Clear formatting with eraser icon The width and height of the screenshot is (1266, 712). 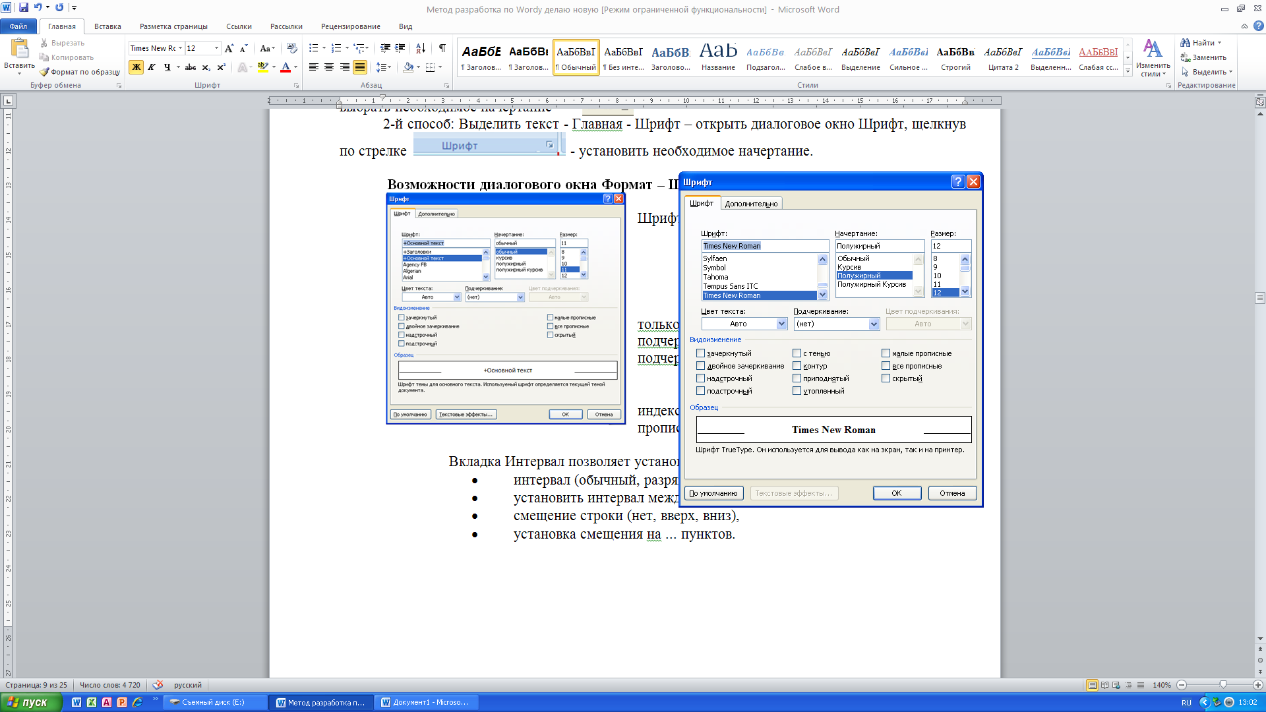[x=292, y=48]
